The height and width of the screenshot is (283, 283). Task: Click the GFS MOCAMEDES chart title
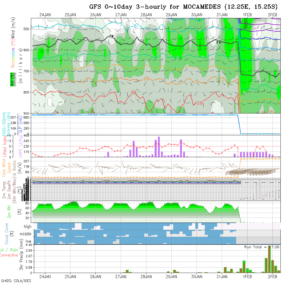coord(183,7)
